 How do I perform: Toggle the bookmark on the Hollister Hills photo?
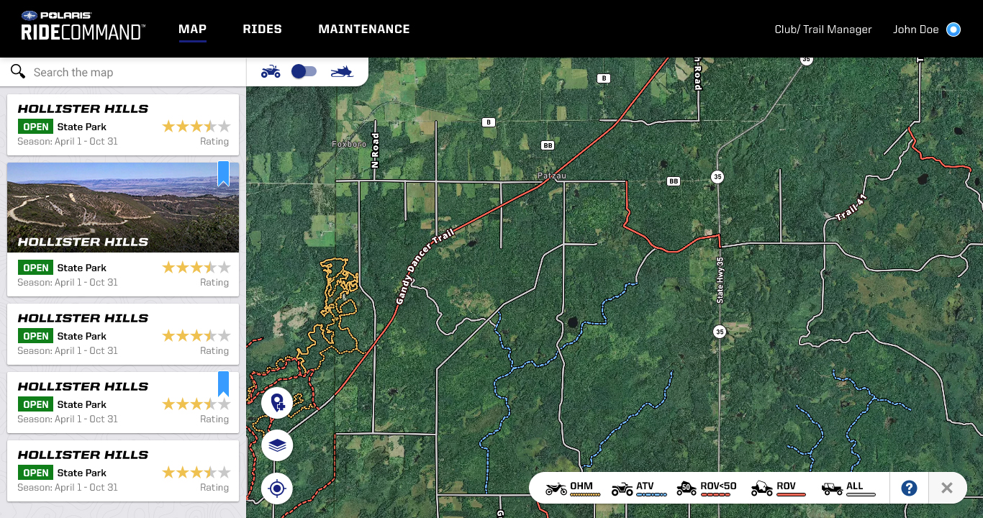(223, 173)
